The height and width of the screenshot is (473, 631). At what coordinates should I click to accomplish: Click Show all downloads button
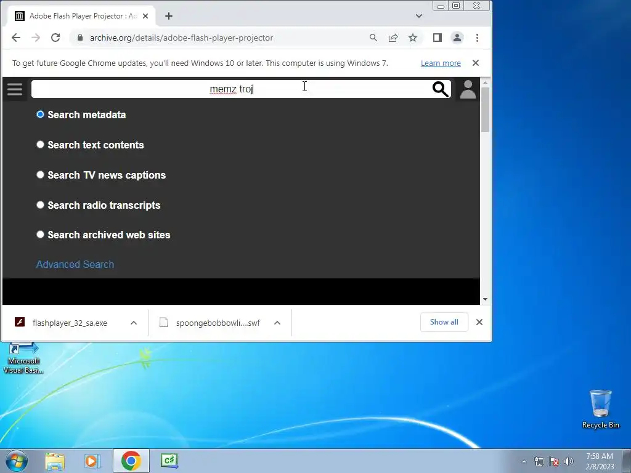coord(444,322)
